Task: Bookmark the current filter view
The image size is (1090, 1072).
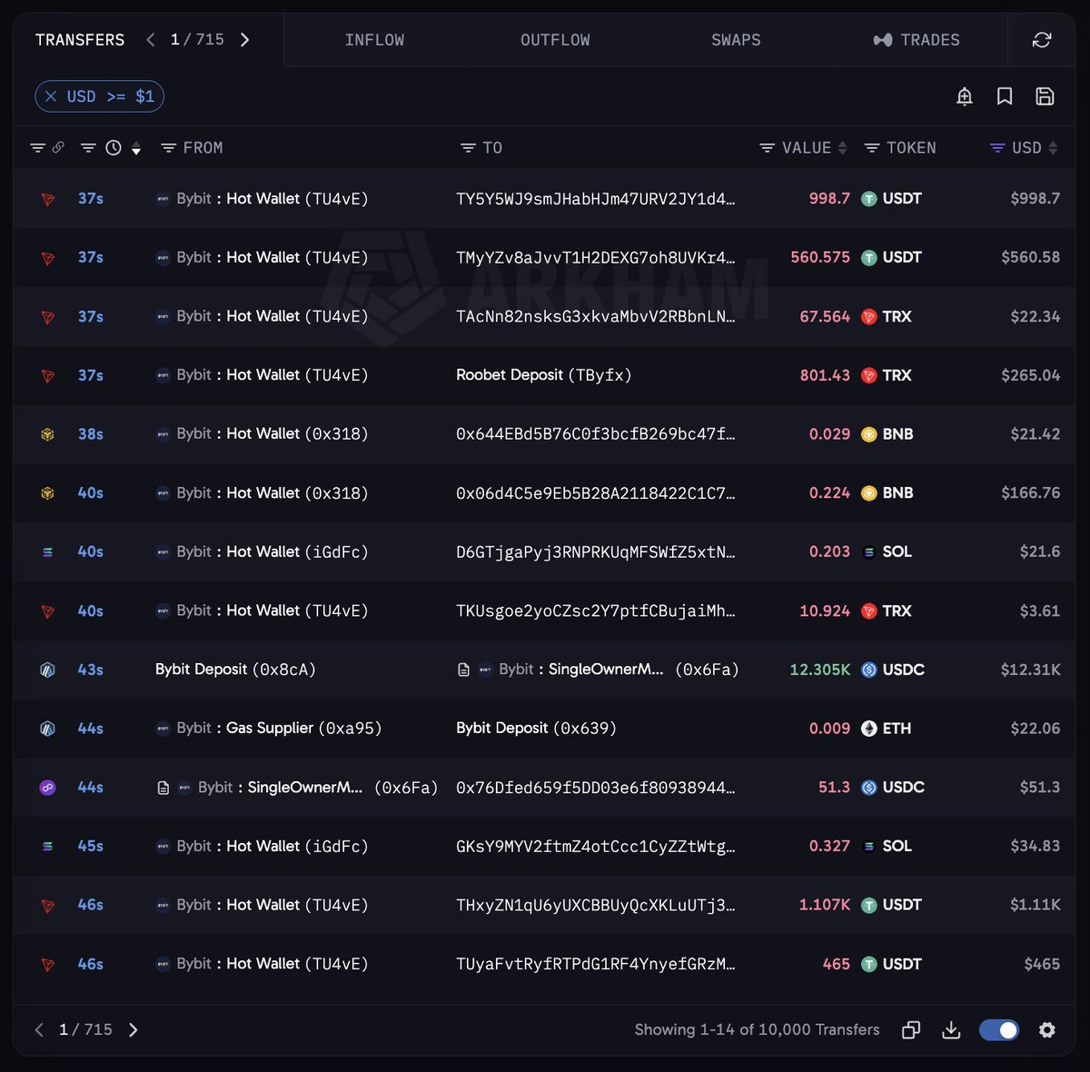Action: [x=1005, y=96]
